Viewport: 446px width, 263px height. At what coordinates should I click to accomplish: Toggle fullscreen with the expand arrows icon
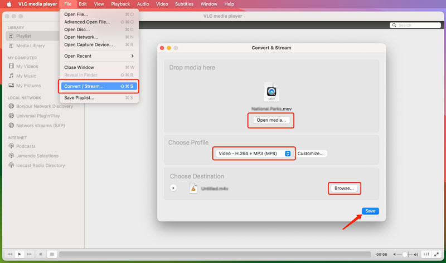tap(437, 254)
